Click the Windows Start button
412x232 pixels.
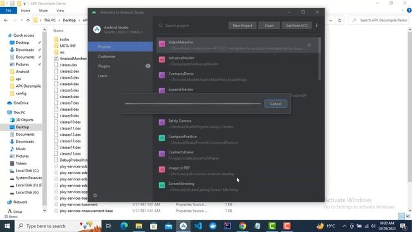7,226
